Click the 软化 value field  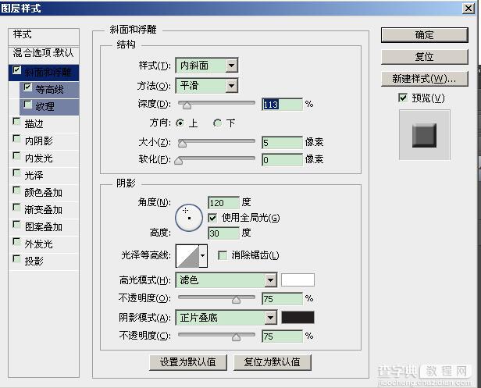(282, 160)
